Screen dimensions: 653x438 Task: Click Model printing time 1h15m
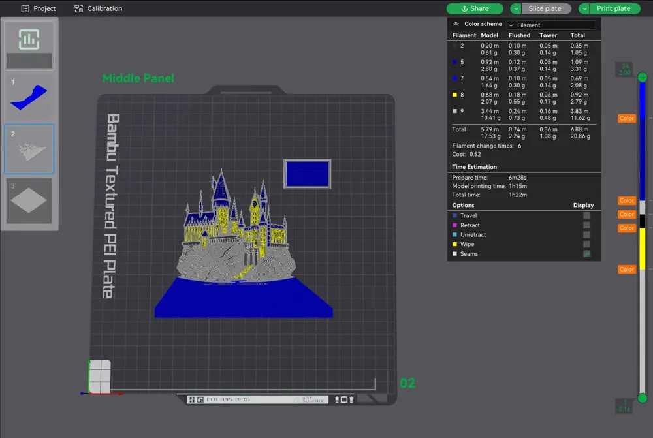(518, 186)
